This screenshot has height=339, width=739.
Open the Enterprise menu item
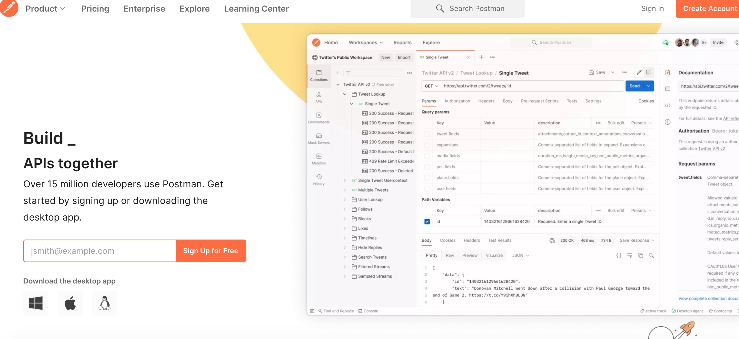point(144,9)
